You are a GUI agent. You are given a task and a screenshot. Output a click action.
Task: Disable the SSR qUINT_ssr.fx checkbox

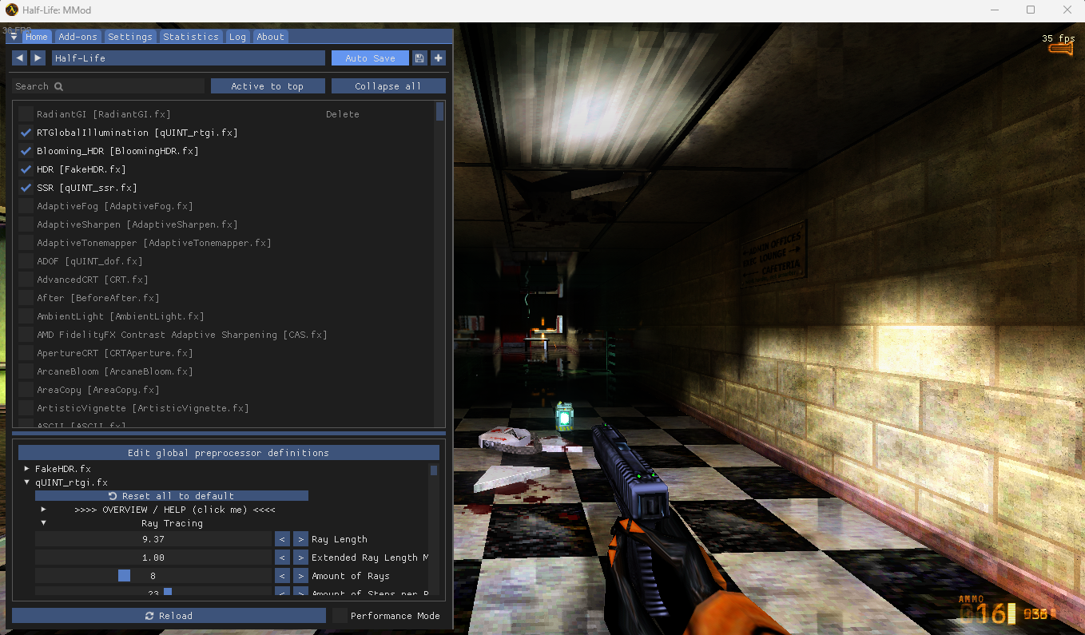[x=26, y=188]
